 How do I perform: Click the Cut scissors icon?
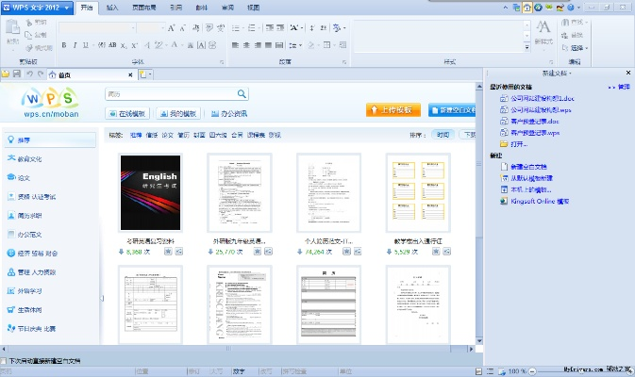tap(29, 23)
